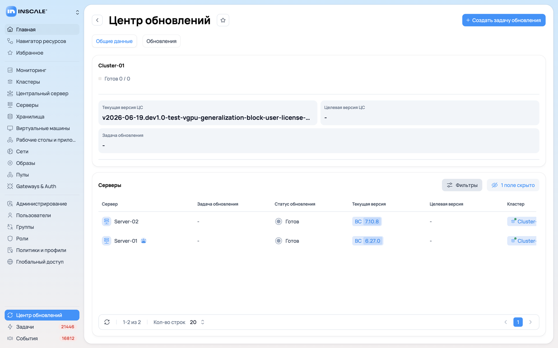This screenshot has height=348, width=558.
Task: Open Задачи with the 21446 badge
Action: 42,327
